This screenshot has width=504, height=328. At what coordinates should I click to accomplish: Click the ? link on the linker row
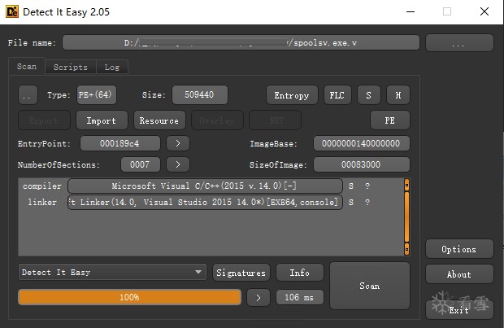pyautogui.click(x=367, y=203)
